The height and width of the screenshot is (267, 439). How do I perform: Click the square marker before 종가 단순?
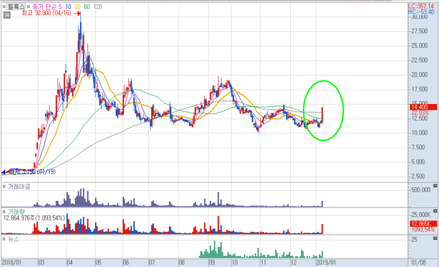pos(28,6)
